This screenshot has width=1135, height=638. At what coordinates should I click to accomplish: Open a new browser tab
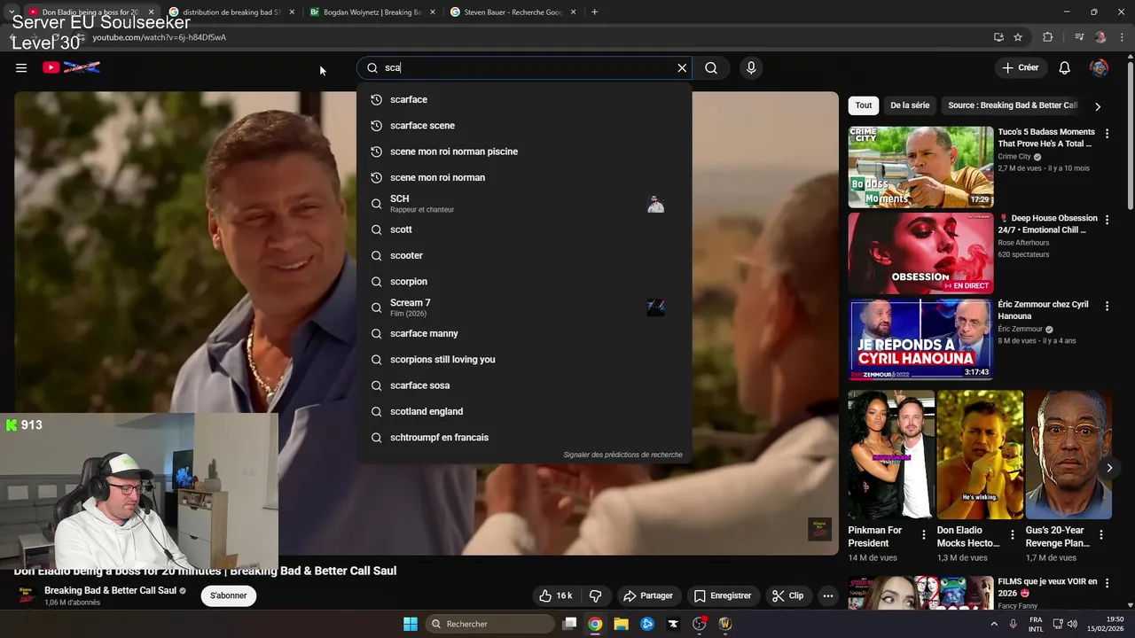tap(594, 12)
